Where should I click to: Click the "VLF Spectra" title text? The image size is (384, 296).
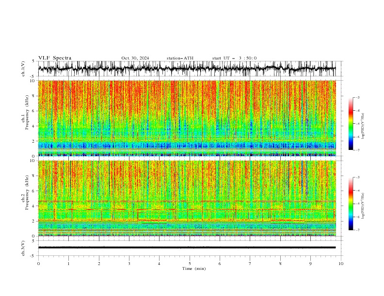click(x=55, y=58)
